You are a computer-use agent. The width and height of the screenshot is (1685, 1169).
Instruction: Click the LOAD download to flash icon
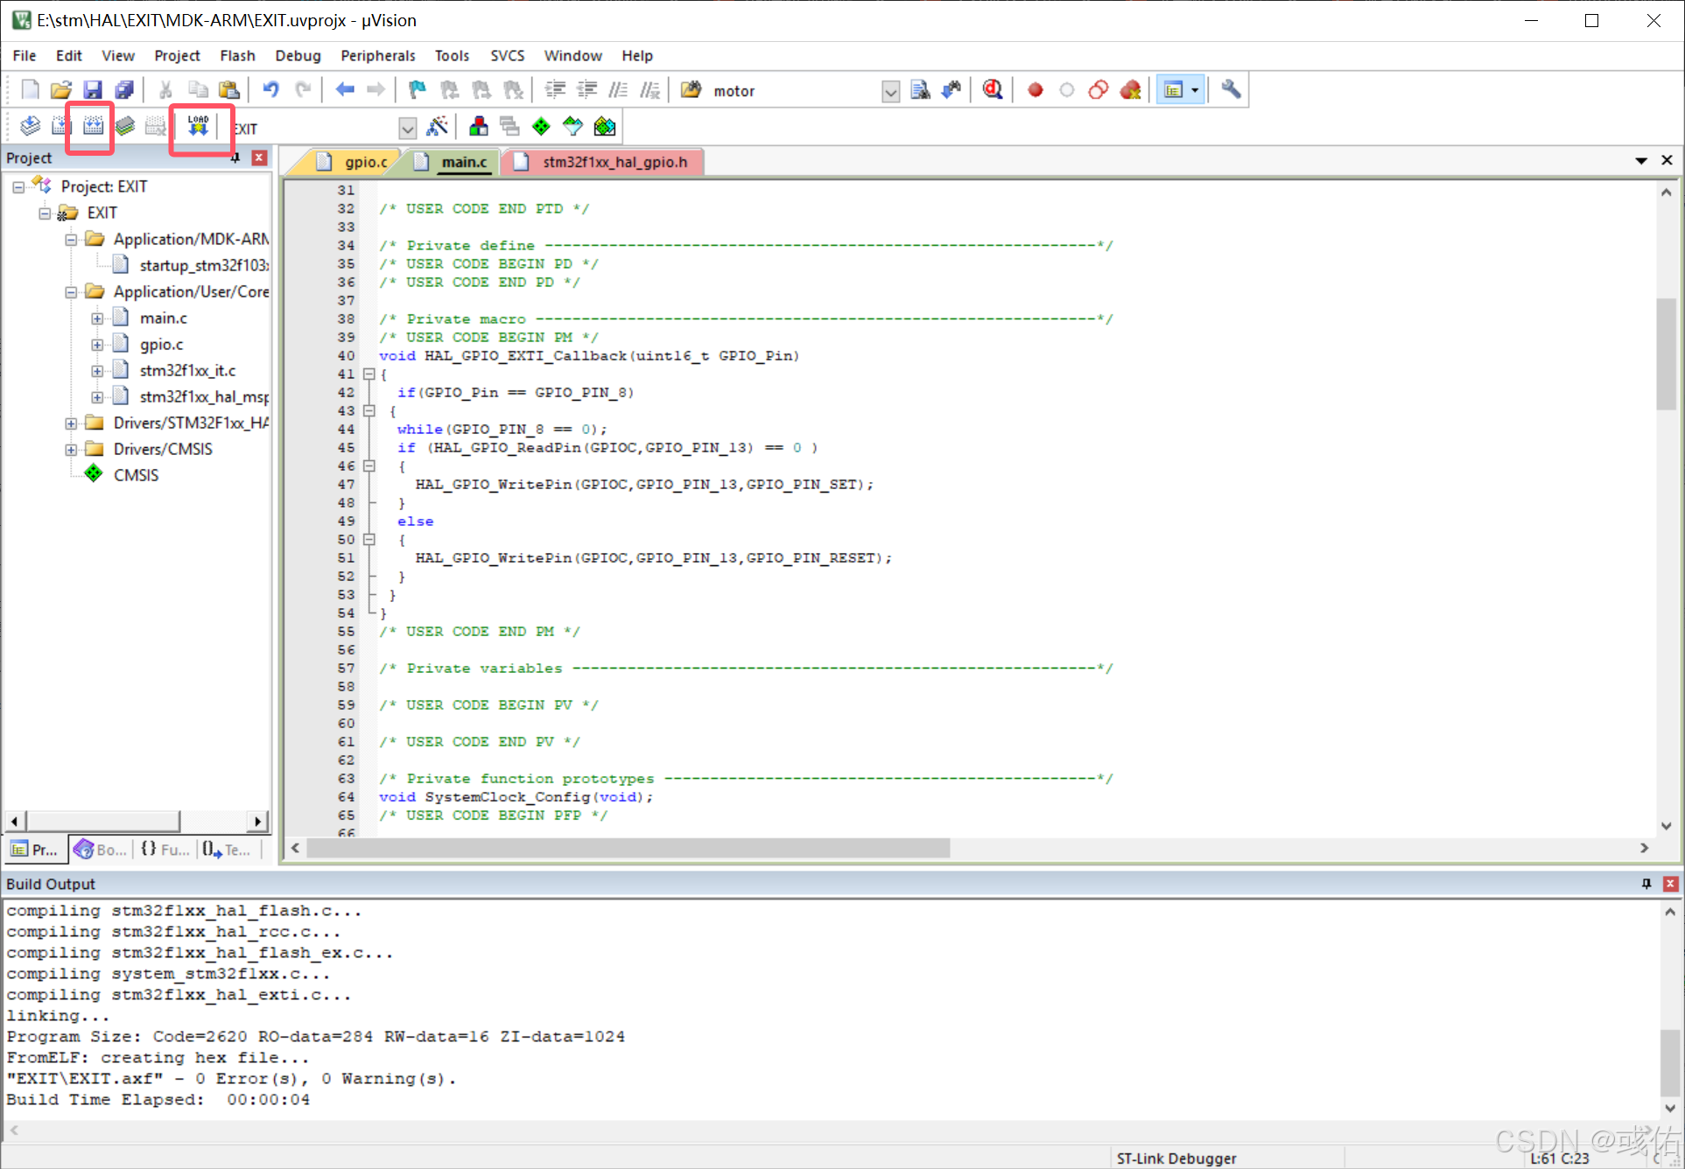click(x=199, y=127)
